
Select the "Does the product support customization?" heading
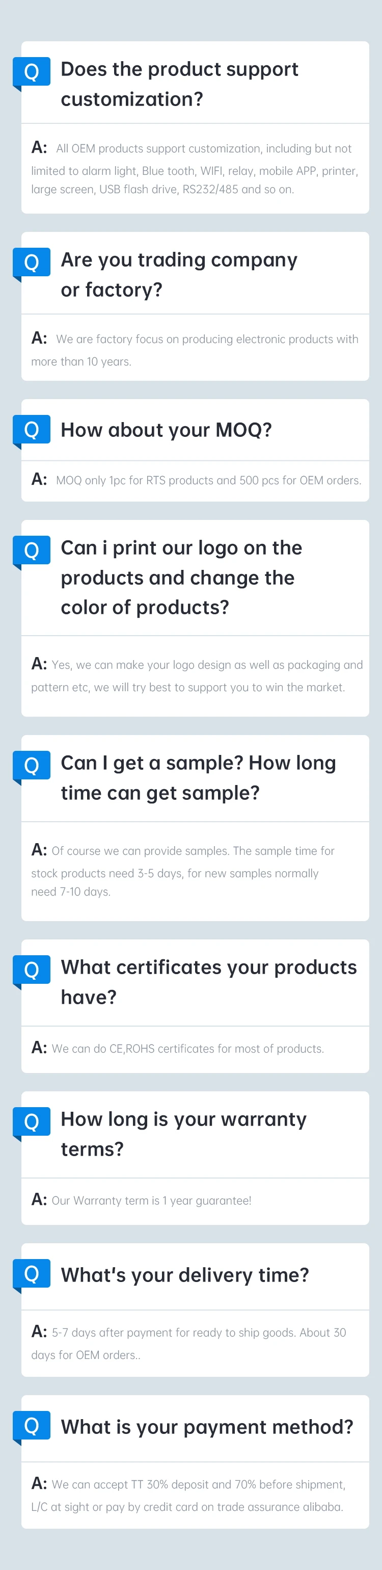click(x=179, y=84)
